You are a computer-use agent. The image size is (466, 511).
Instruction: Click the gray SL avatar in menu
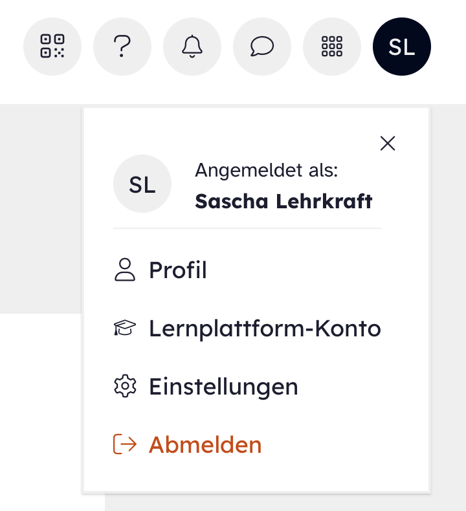click(142, 184)
